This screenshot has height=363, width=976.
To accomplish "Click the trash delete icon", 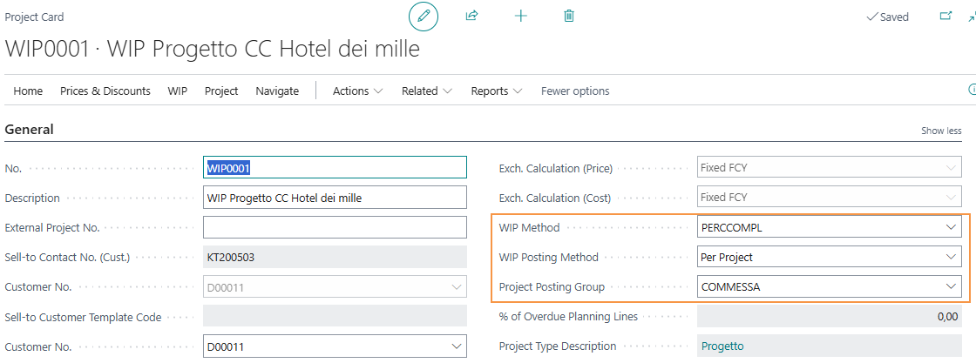I will tap(568, 17).
